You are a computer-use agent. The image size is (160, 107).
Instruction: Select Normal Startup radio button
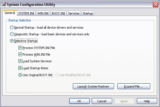click(12, 28)
